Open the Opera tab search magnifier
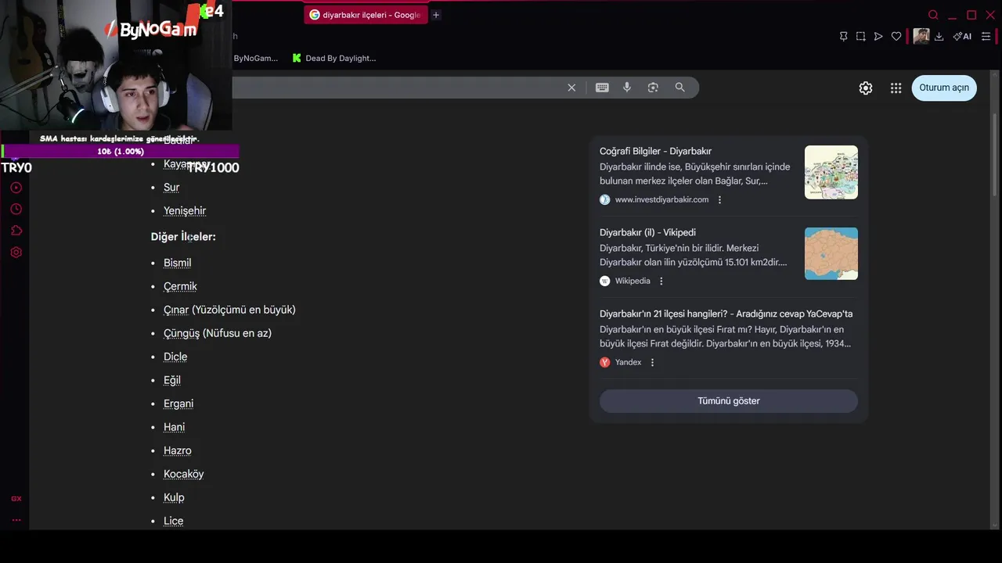1002x563 pixels. click(x=933, y=15)
